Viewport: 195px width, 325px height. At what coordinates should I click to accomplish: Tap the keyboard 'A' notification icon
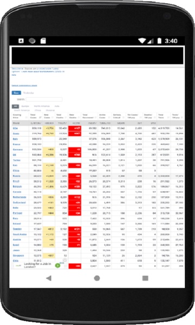click(21, 41)
